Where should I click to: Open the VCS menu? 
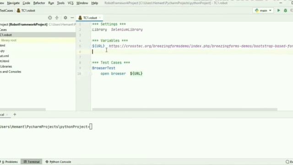tap(71, 3)
